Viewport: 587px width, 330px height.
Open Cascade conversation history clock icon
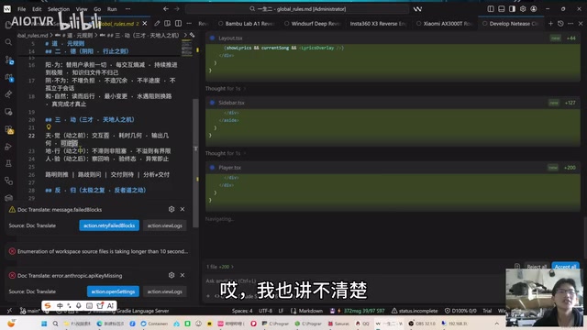(x=560, y=24)
